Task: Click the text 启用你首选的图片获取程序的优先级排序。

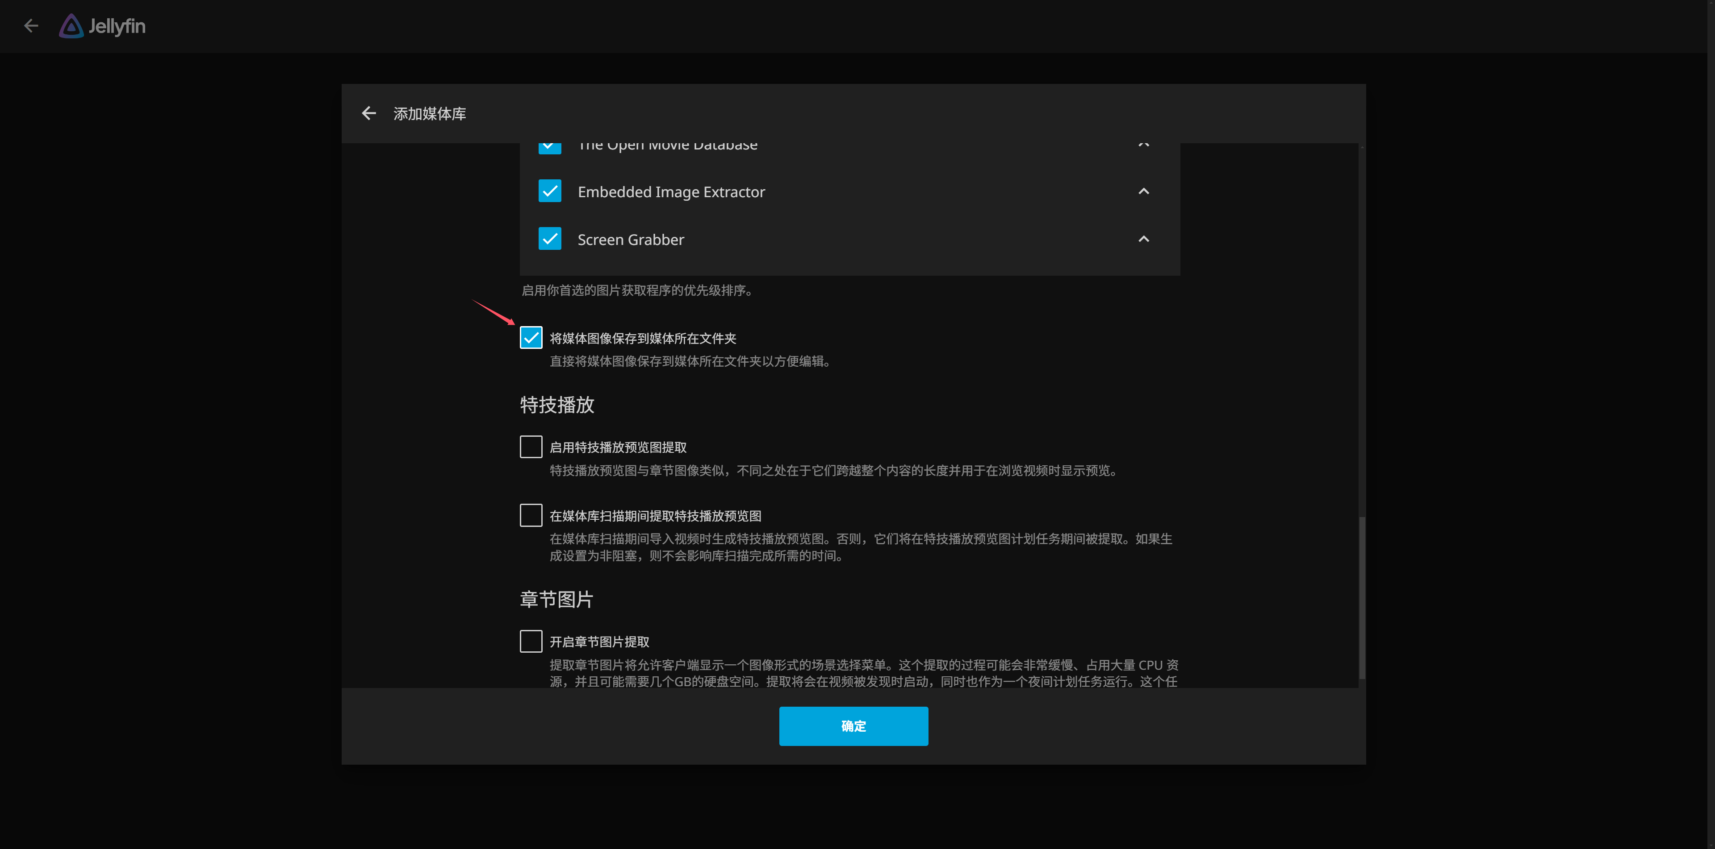Action: pos(637,290)
